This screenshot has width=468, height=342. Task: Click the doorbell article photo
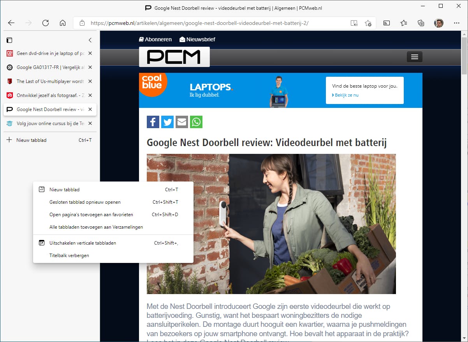coord(271,224)
